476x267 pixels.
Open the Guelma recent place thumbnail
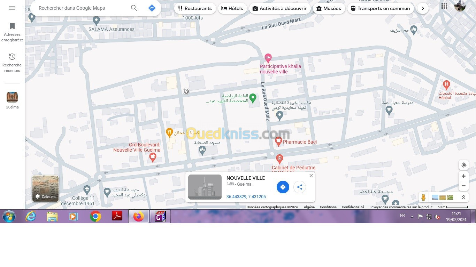12,97
